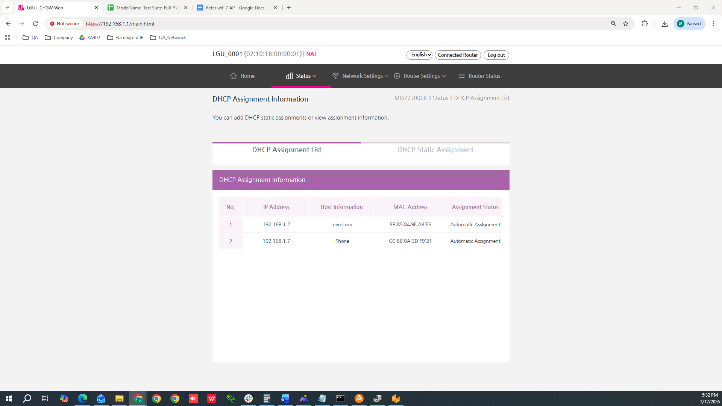
Task: Click the Router Status hamburger icon
Action: click(x=461, y=76)
